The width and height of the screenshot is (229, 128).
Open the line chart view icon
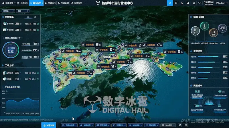coord(170,3)
